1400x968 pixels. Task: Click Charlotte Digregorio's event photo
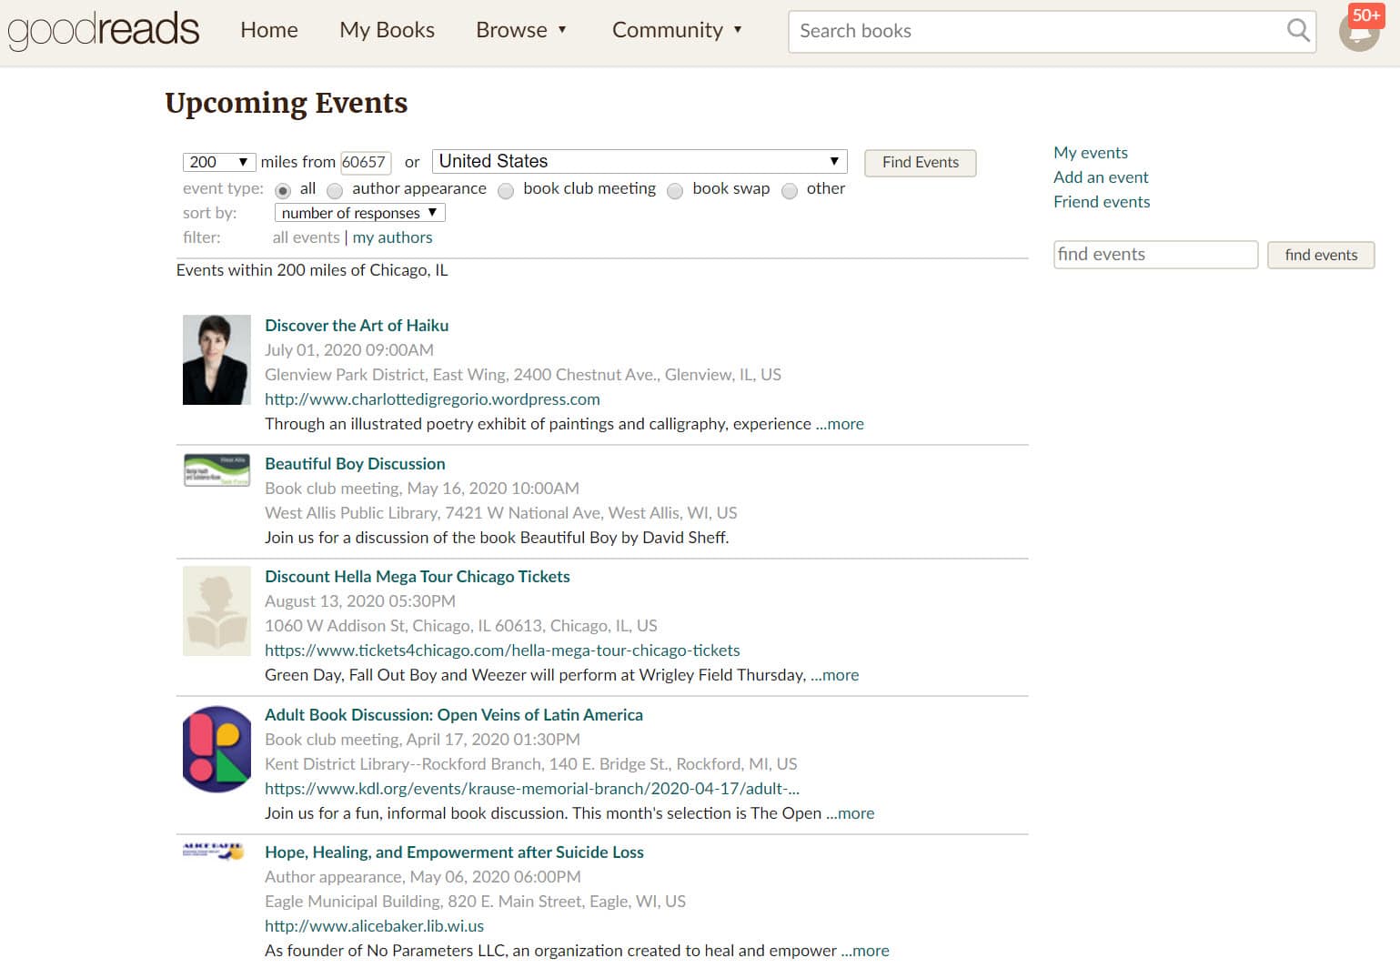tap(217, 358)
